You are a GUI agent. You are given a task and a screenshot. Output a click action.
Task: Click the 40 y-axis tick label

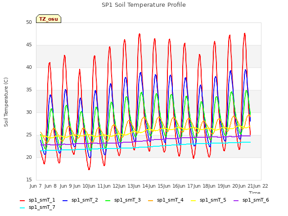(x=29, y=67)
